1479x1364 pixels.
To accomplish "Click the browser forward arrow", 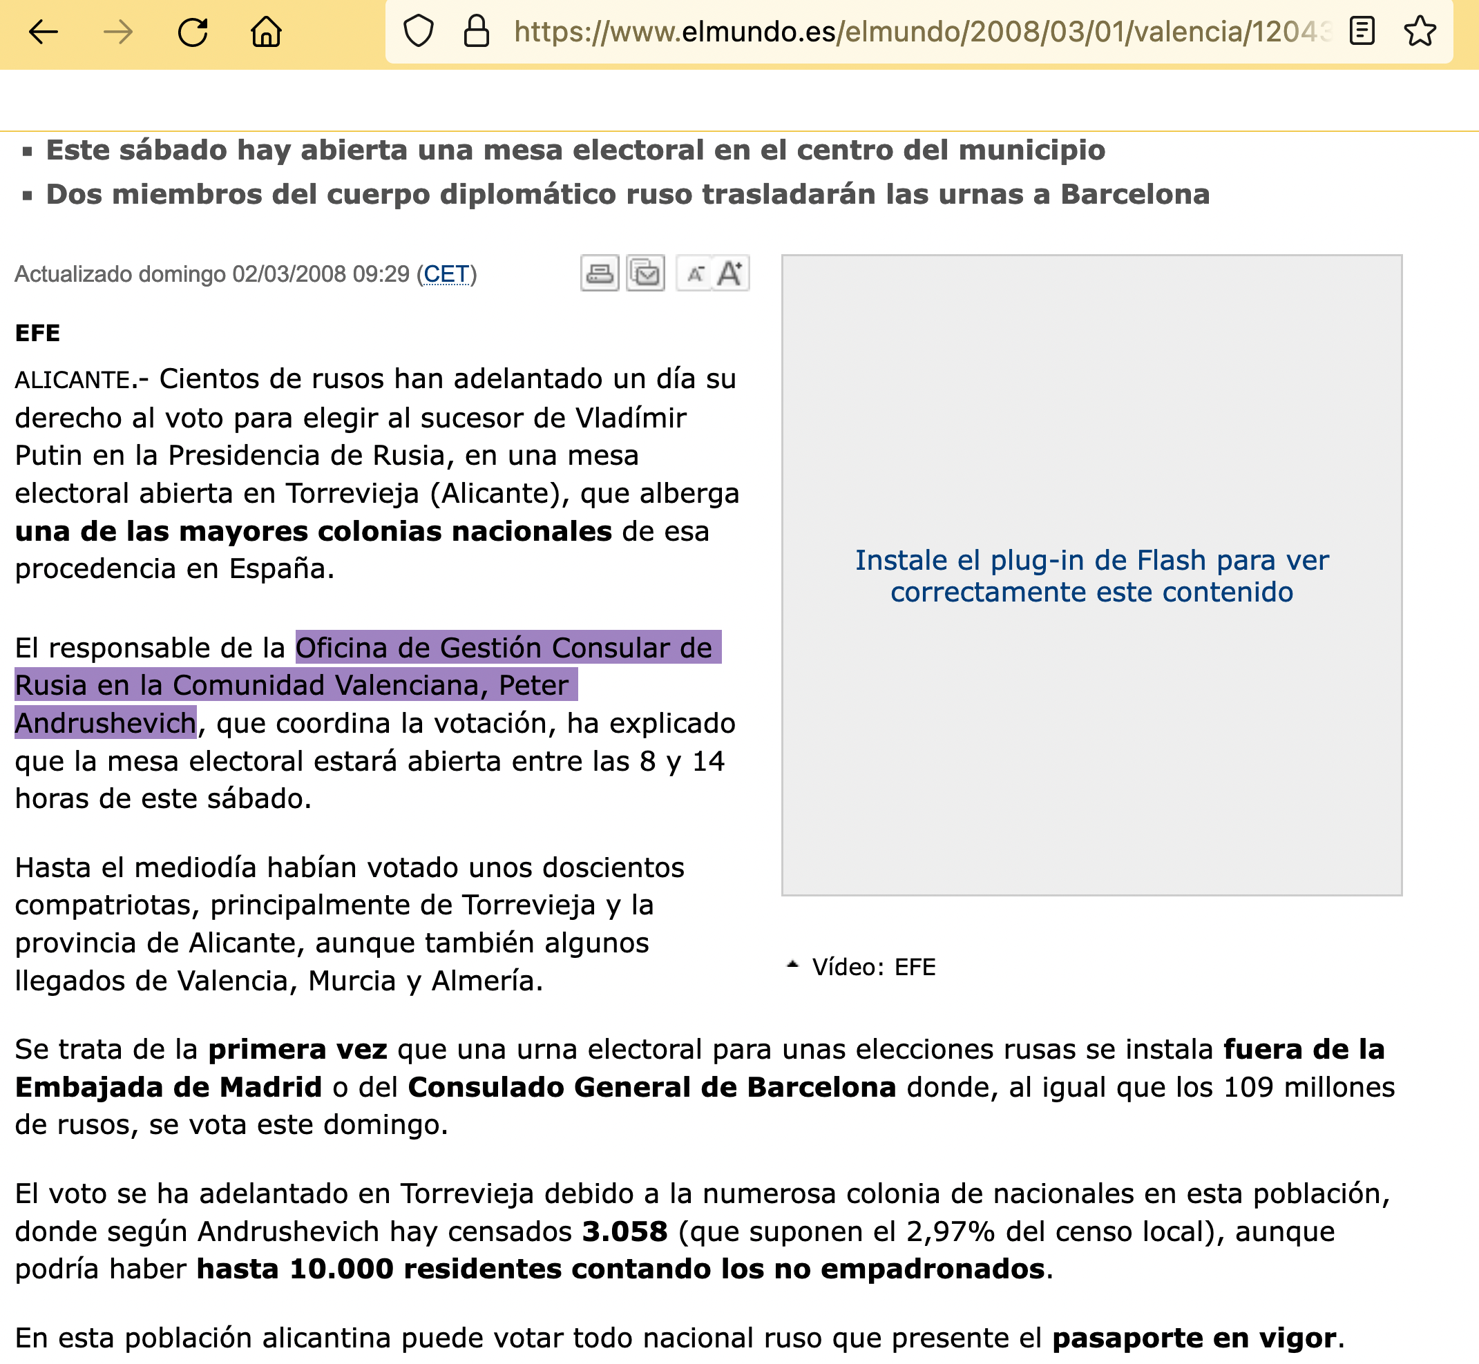I will (118, 32).
